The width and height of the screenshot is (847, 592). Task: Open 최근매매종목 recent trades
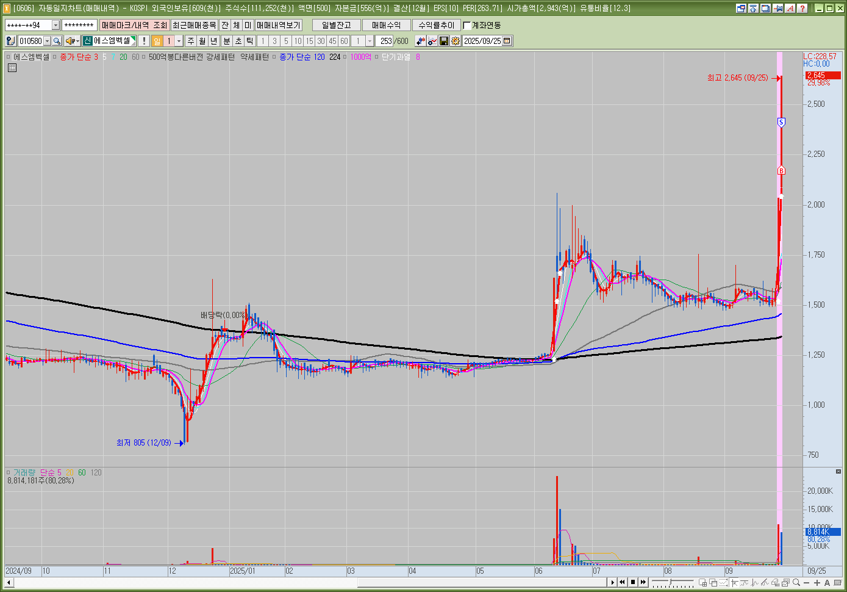194,25
